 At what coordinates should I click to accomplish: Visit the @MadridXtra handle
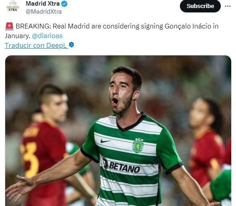tap(44, 12)
